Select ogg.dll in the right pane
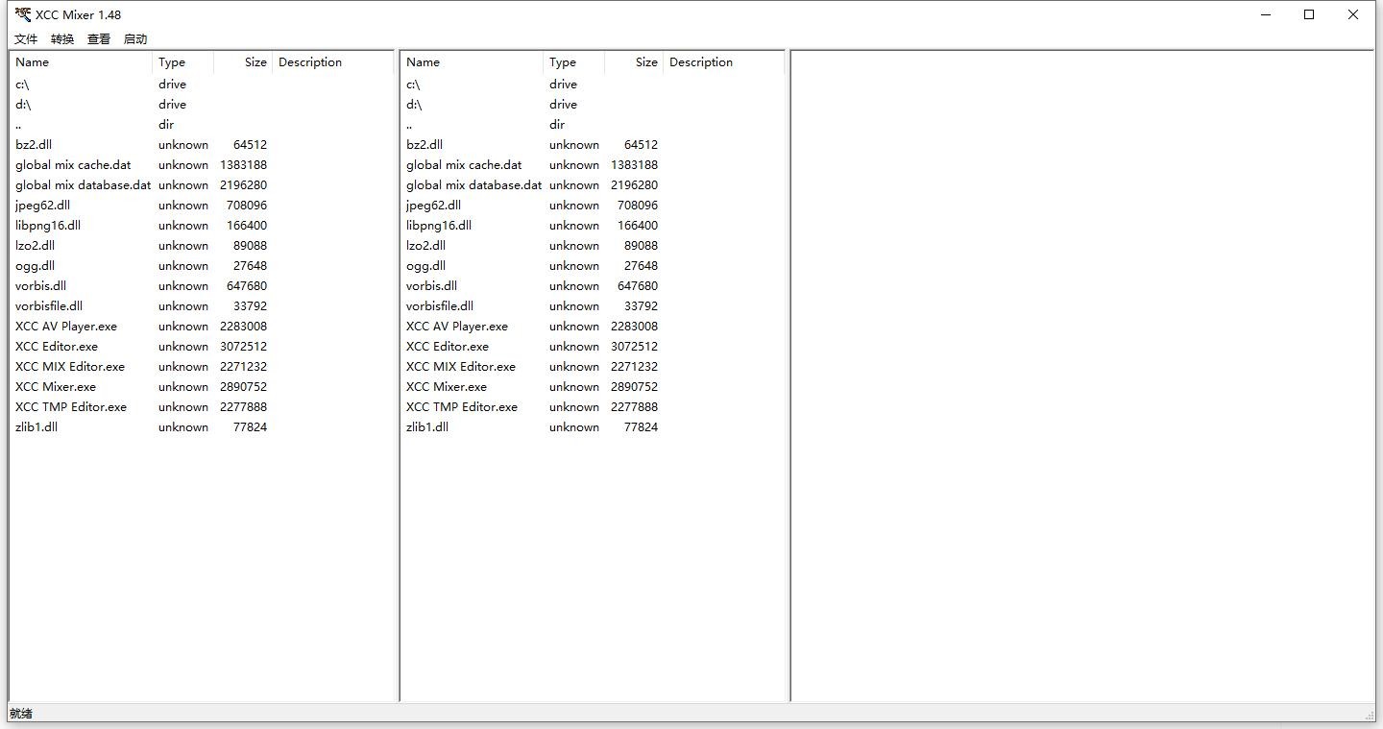Screen dimensions: 1383x729 point(425,266)
